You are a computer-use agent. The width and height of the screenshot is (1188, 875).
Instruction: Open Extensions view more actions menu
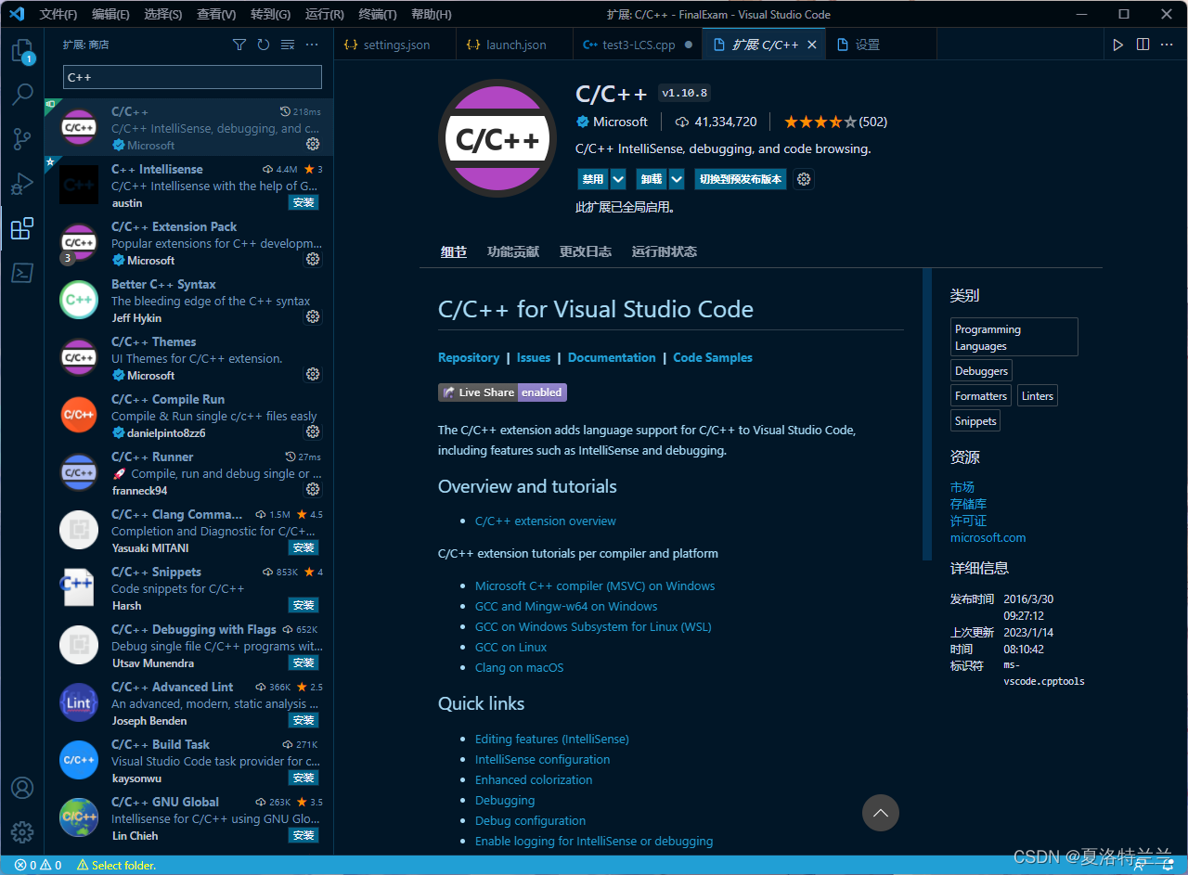[312, 45]
